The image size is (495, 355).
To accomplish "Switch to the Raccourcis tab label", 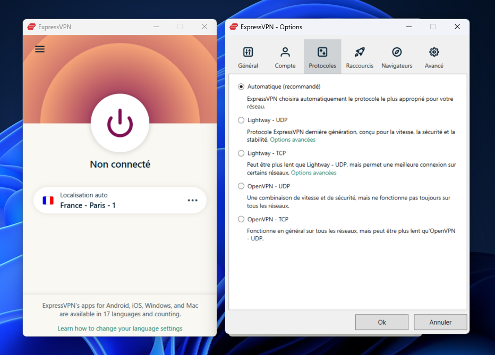I will click(x=360, y=66).
